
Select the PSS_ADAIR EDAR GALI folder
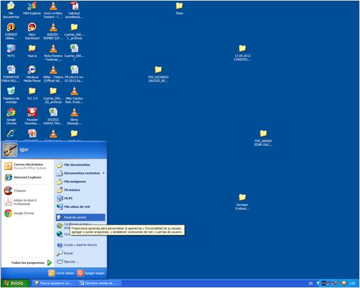point(263,138)
